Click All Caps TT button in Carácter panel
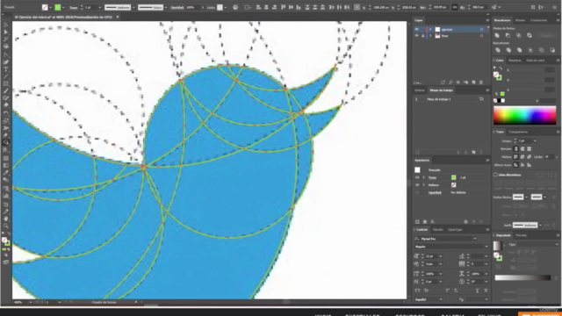Image resolution: width=562 pixels, height=316 pixels. 417,291
